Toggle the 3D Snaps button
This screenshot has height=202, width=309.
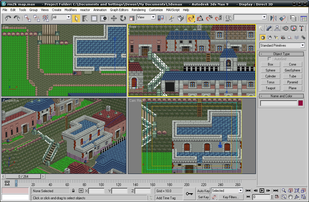pos(191,19)
